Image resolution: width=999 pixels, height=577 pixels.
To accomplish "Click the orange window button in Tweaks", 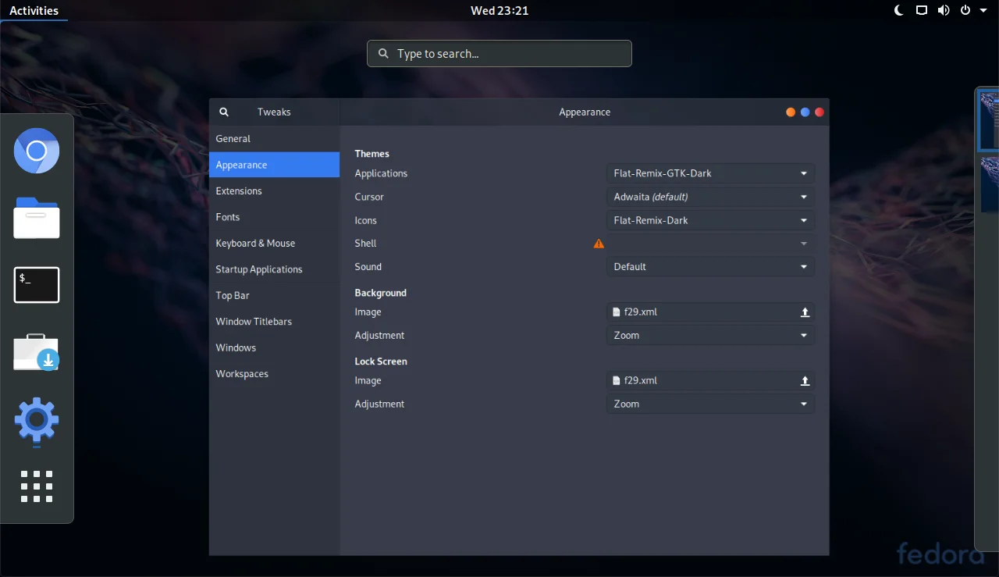I will (x=791, y=112).
